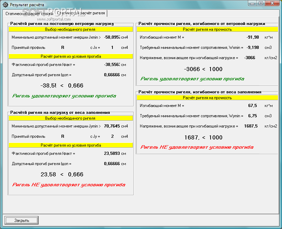
Task: Switch to the Статический расчёт стойки tab
Action: pyautogui.click(x=29, y=14)
